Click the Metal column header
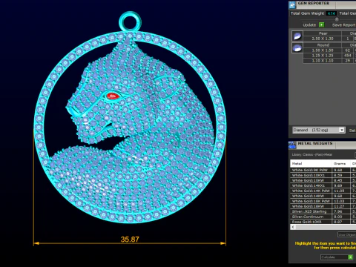The width and height of the screenshot is (356, 267). [311, 163]
